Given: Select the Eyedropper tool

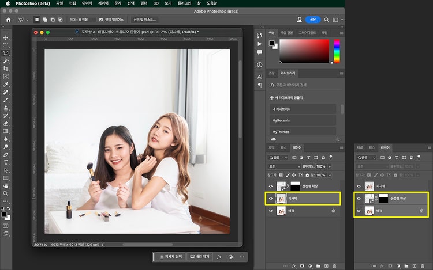Looking at the screenshot, I should point(6,84).
